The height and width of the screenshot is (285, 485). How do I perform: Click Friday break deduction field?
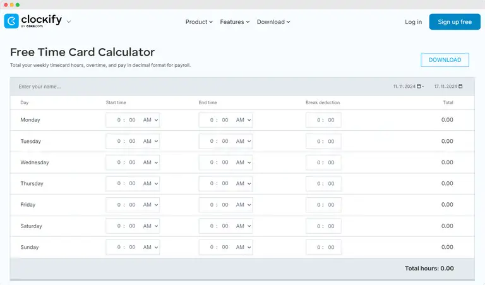[323, 205]
